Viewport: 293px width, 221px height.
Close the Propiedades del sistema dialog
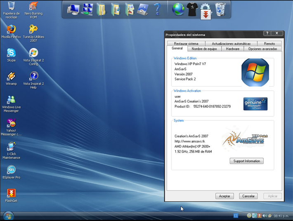tap(277, 33)
